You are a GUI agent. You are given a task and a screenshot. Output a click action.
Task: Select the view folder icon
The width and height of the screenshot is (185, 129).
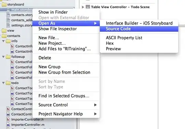[4, 31]
